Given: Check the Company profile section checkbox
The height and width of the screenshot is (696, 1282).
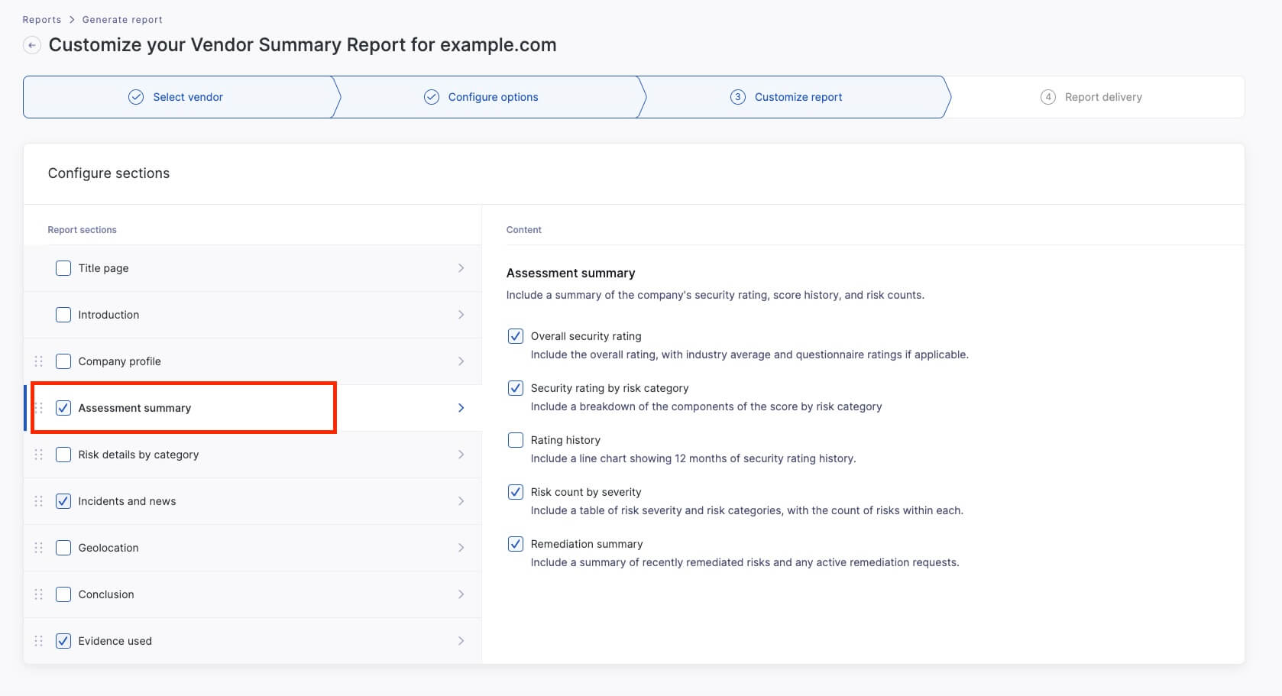Looking at the screenshot, I should [63, 361].
